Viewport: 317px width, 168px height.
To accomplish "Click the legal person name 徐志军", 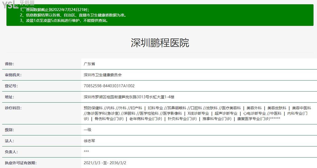I will 89,141.
